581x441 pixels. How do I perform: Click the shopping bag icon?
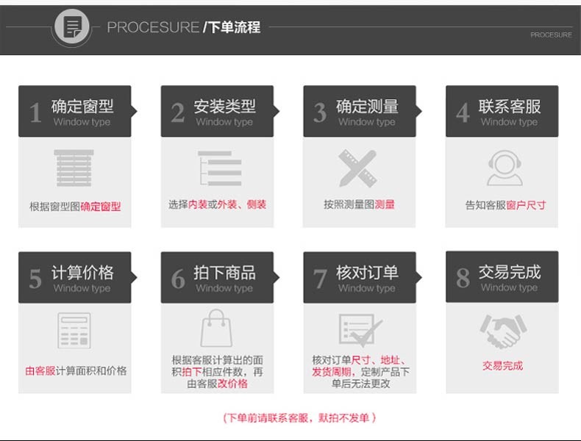[x=216, y=329]
